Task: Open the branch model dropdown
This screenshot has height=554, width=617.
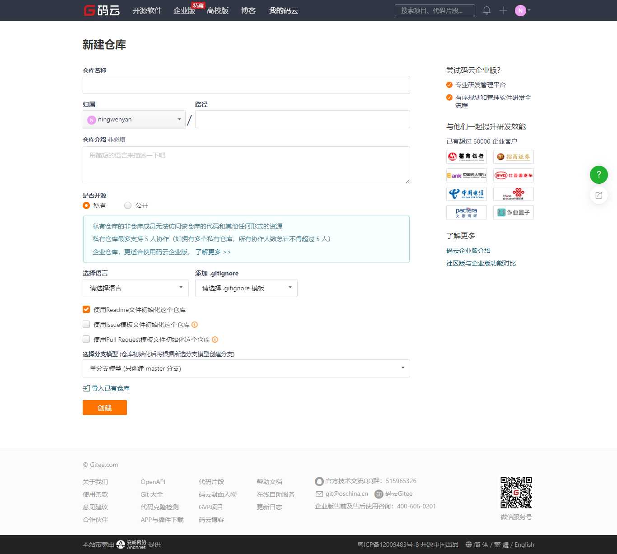Action: pyautogui.click(x=246, y=368)
